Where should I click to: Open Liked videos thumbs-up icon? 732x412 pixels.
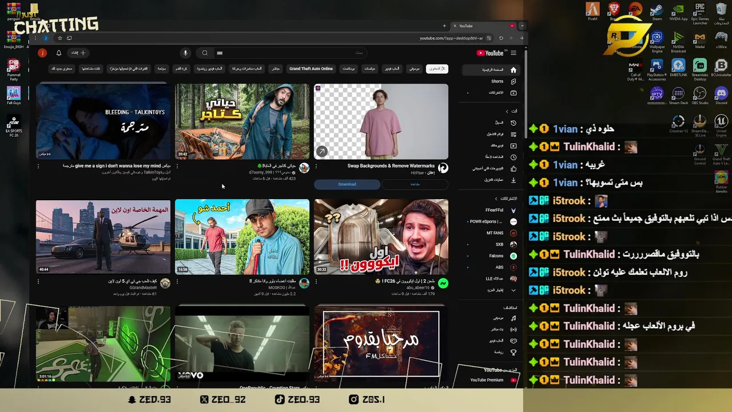click(x=513, y=168)
